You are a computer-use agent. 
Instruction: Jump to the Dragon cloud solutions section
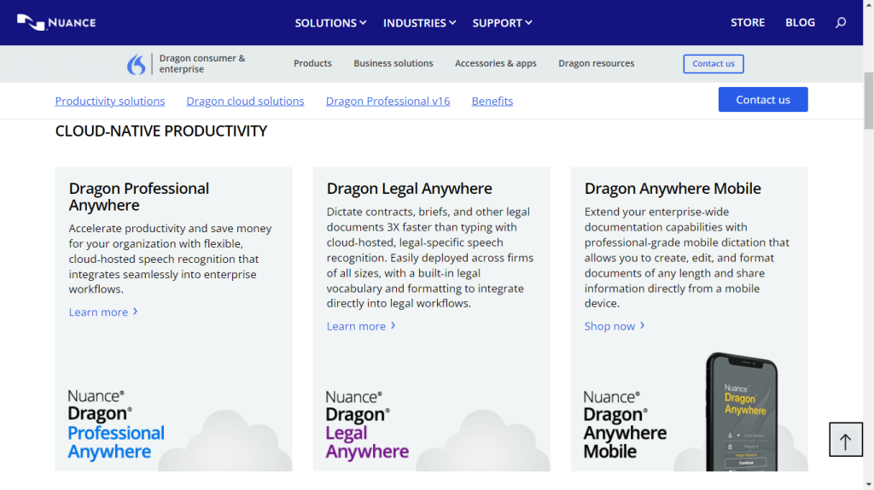[x=245, y=101]
